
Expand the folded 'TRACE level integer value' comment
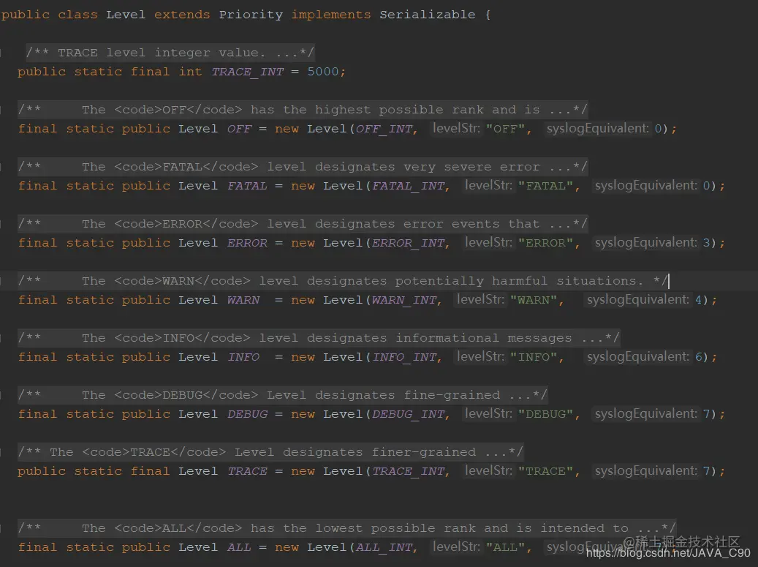(x=170, y=52)
